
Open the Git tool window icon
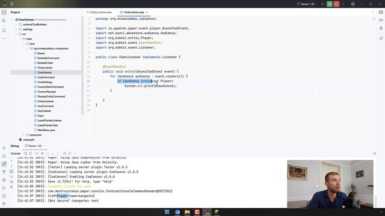click(4, 204)
